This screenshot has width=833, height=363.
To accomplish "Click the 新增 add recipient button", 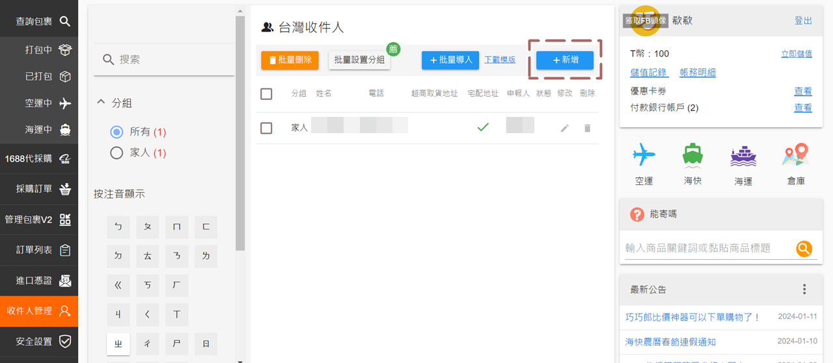I will [x=565, y=60].
